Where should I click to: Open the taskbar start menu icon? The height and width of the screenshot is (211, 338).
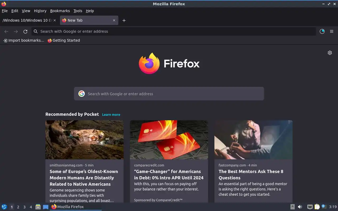click(4, 207)
